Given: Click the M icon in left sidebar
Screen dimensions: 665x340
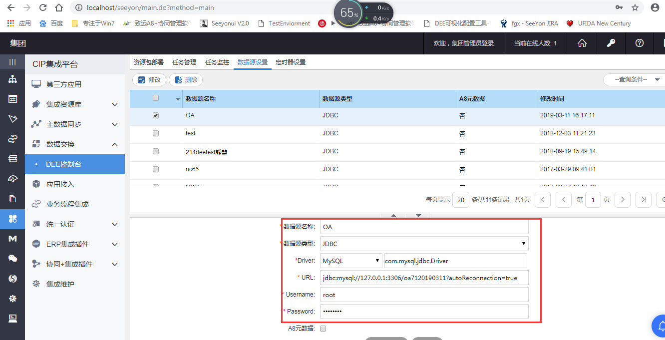Looking at the screenshot, I should (12, 239).
